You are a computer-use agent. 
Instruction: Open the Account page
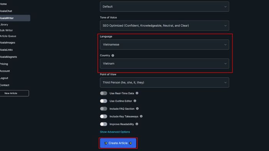point(5,71)
